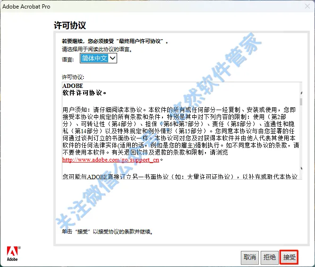
Task: Open the 语言 language dropdown
Action: [x=98, y=58]
